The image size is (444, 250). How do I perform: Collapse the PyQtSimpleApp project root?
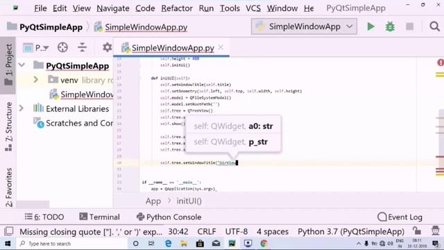22,65
